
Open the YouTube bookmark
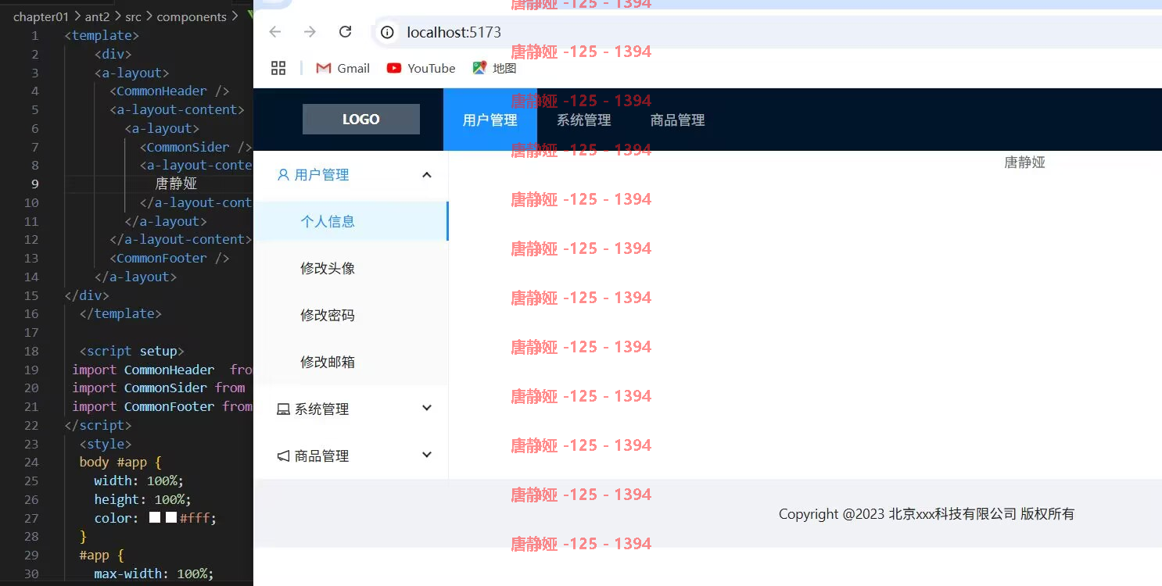[x=421, y=68]
